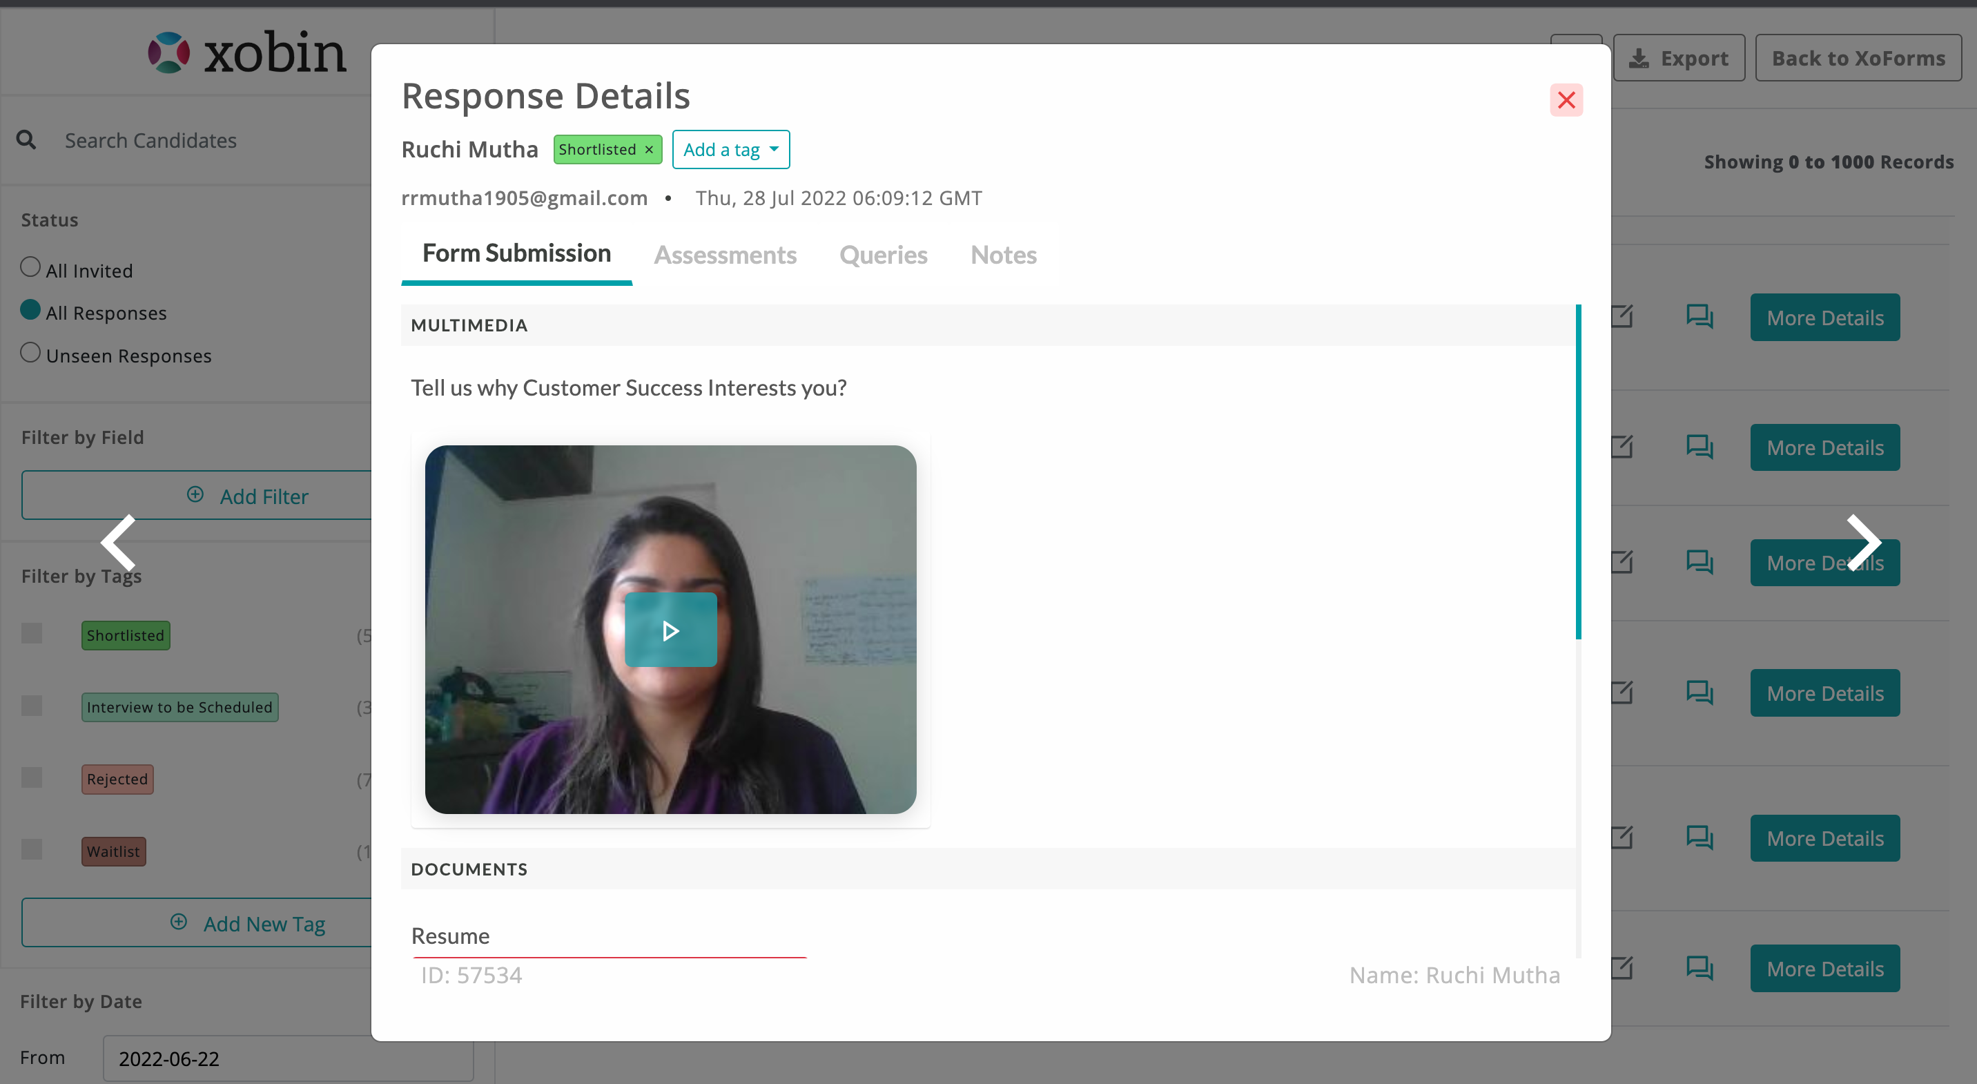Click the Back to XoForms button
This screenshot has height=1084, width=1977.
click(x=1858, y=59)
